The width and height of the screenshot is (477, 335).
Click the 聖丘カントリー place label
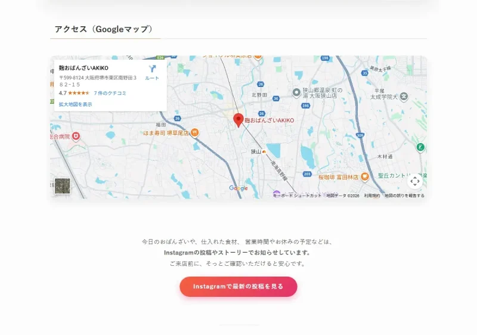pyautogui.click(x=402, y=175)
